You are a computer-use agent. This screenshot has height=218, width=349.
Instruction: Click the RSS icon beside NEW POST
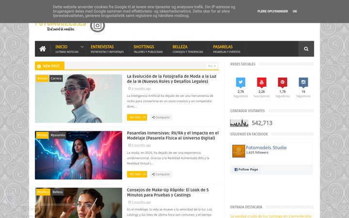click(39, 66)
